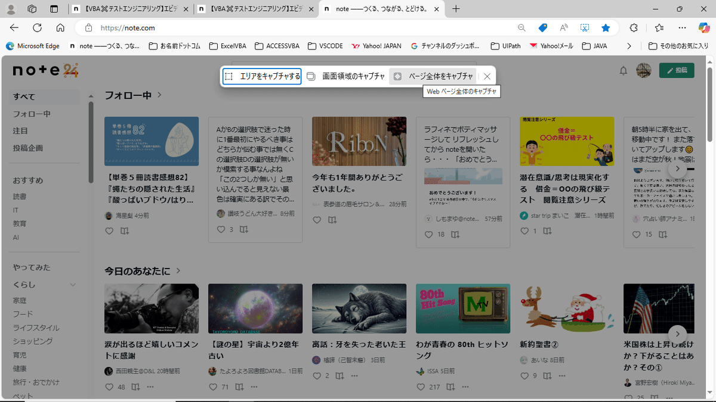Expand the くらし category chevron
Viewport: 716px width, 402px height.
73,285
